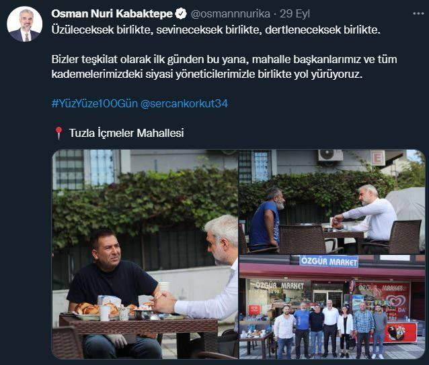Screen dimensions: 429x365
Task: Open the @osmannnurika handle
Action: coord(231,13)
